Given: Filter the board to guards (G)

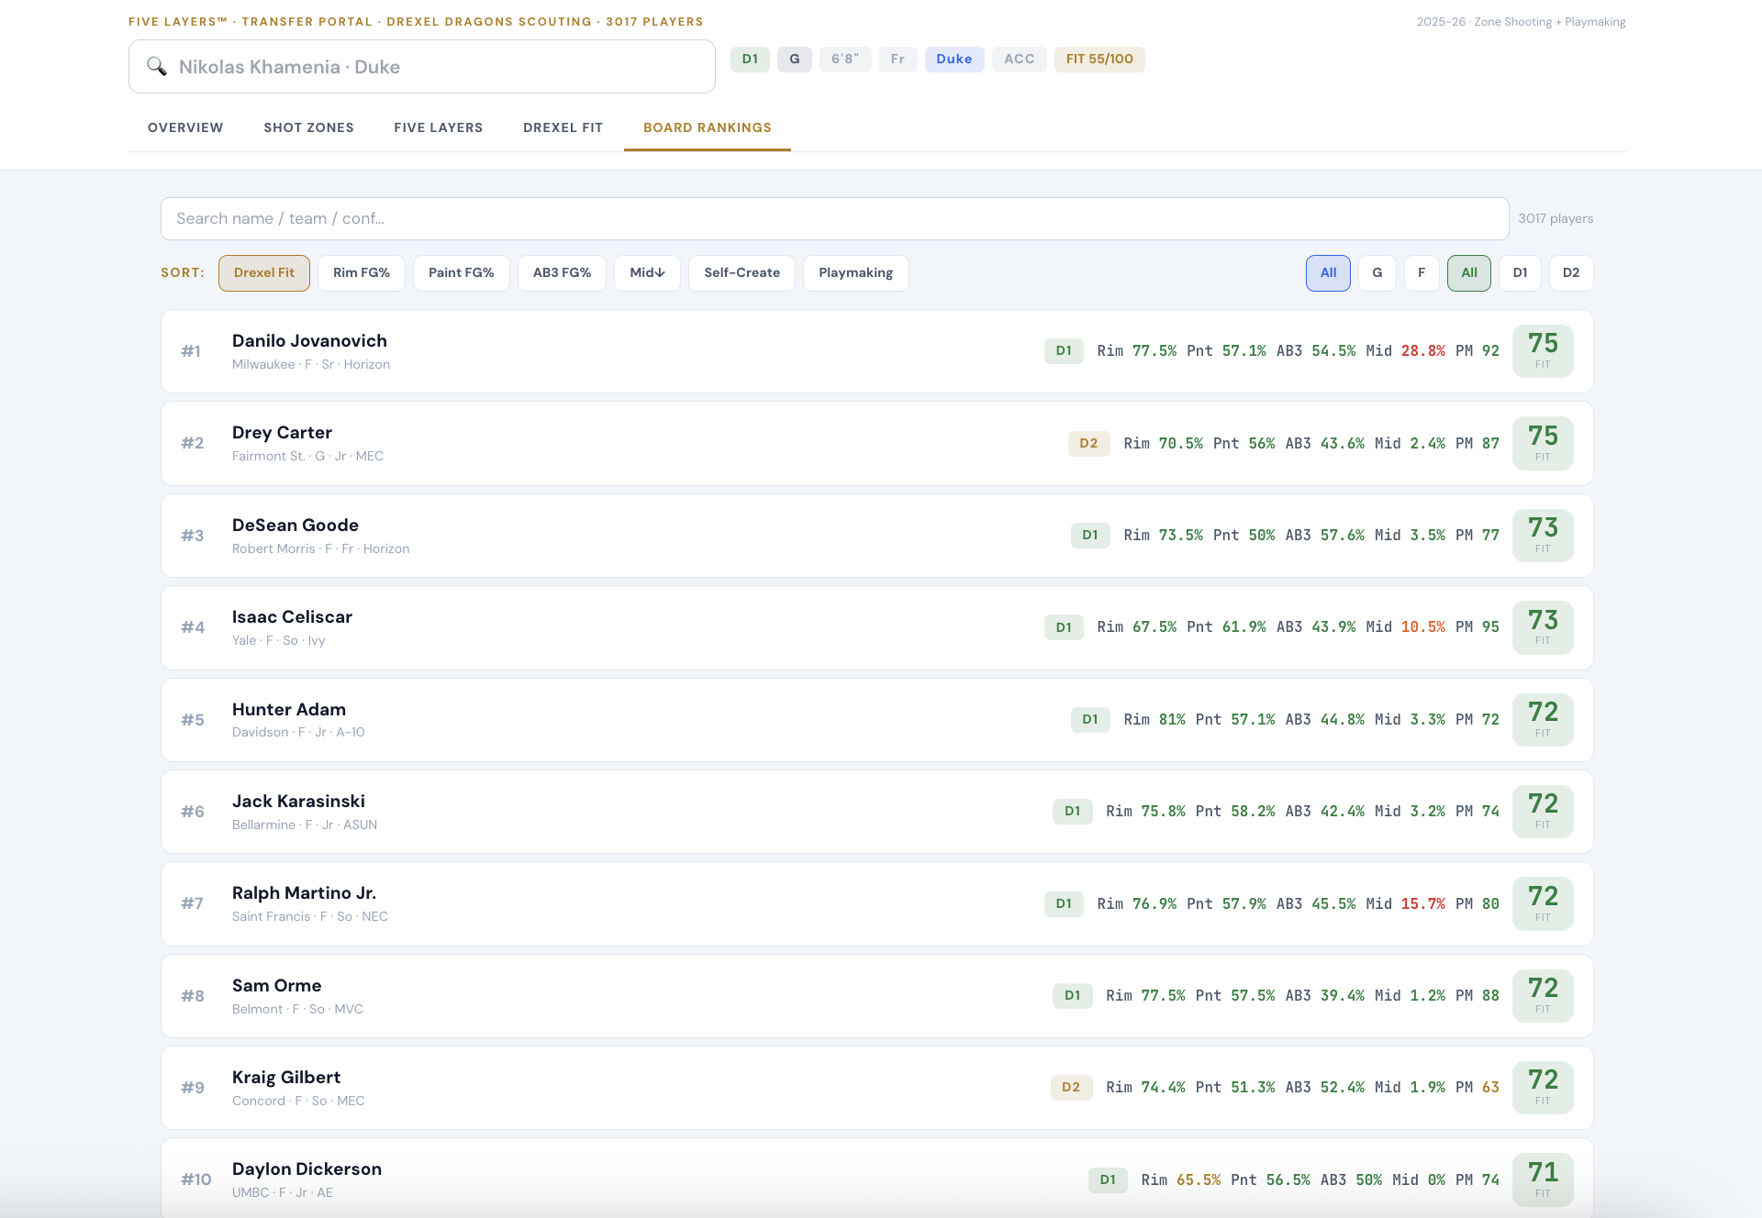Looking at the screenshot, I should [1377, 273].
